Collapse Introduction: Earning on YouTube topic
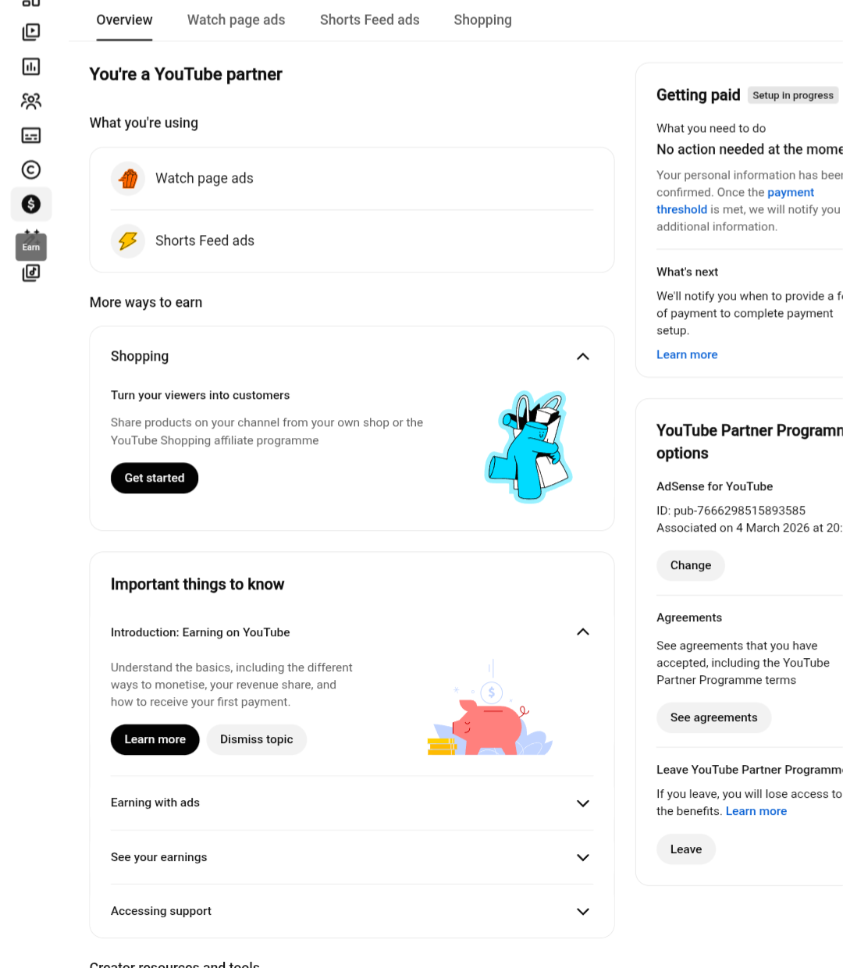843x968 pixels. click(x=582, y=632)
